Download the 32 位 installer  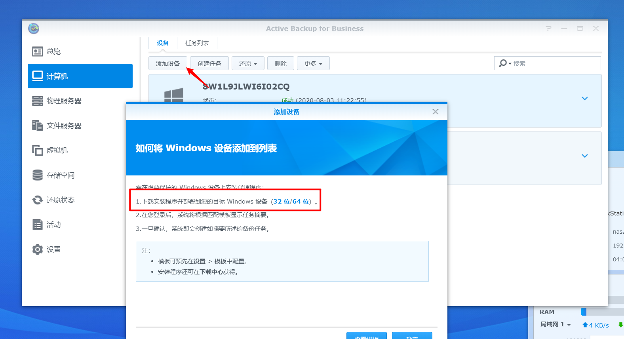pos(282,202)
